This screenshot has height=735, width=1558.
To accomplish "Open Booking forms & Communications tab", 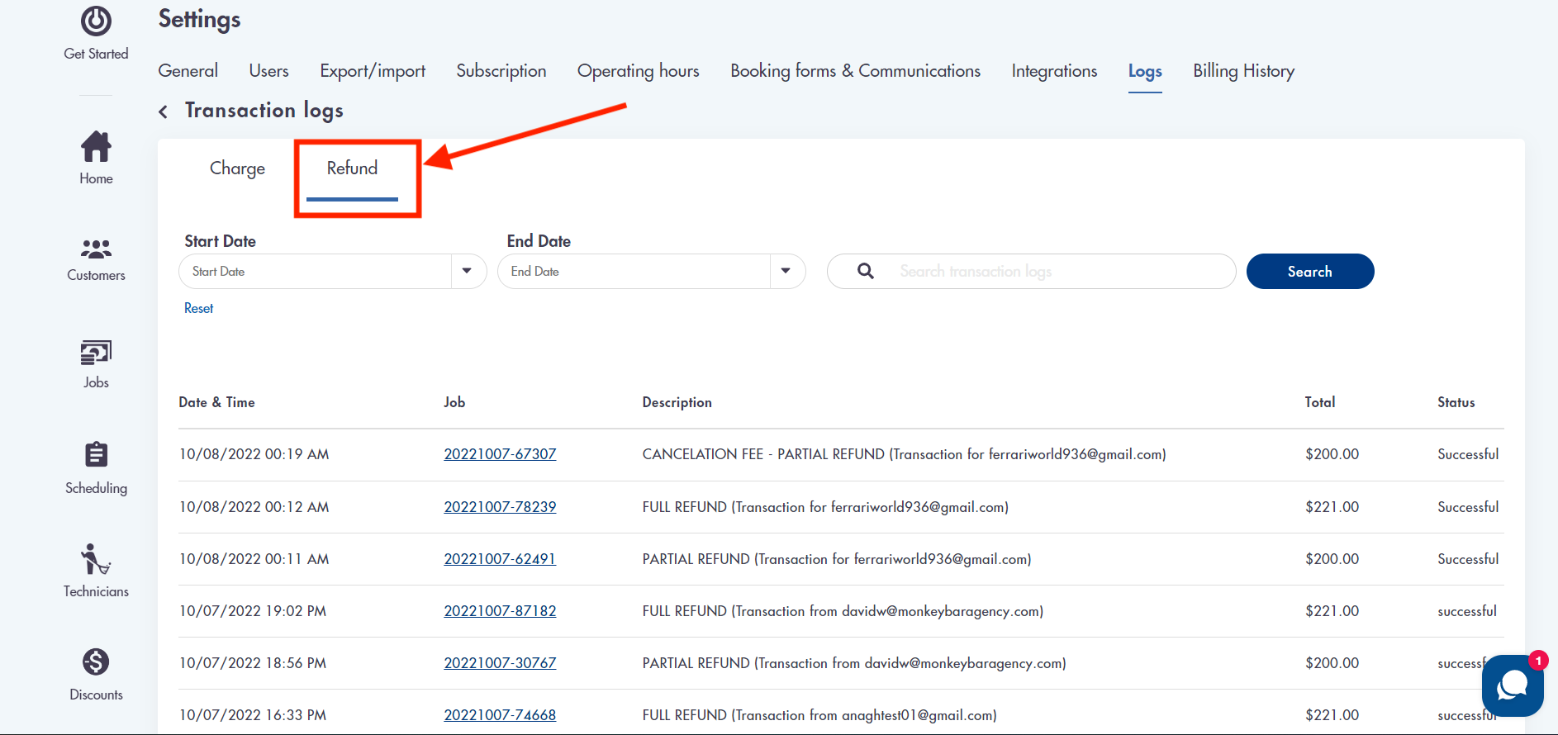I will (855, 71).
